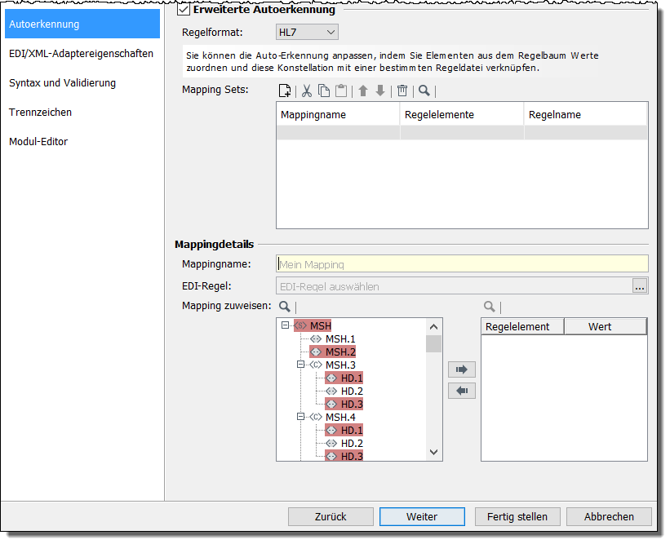Click the right arrow to assign element
The image size is (670, 544).
pyautogui.click(x=462, y=369)
